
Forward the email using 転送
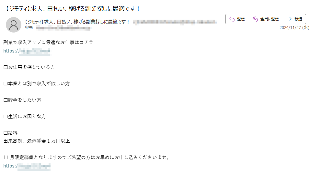click(298, 19)
